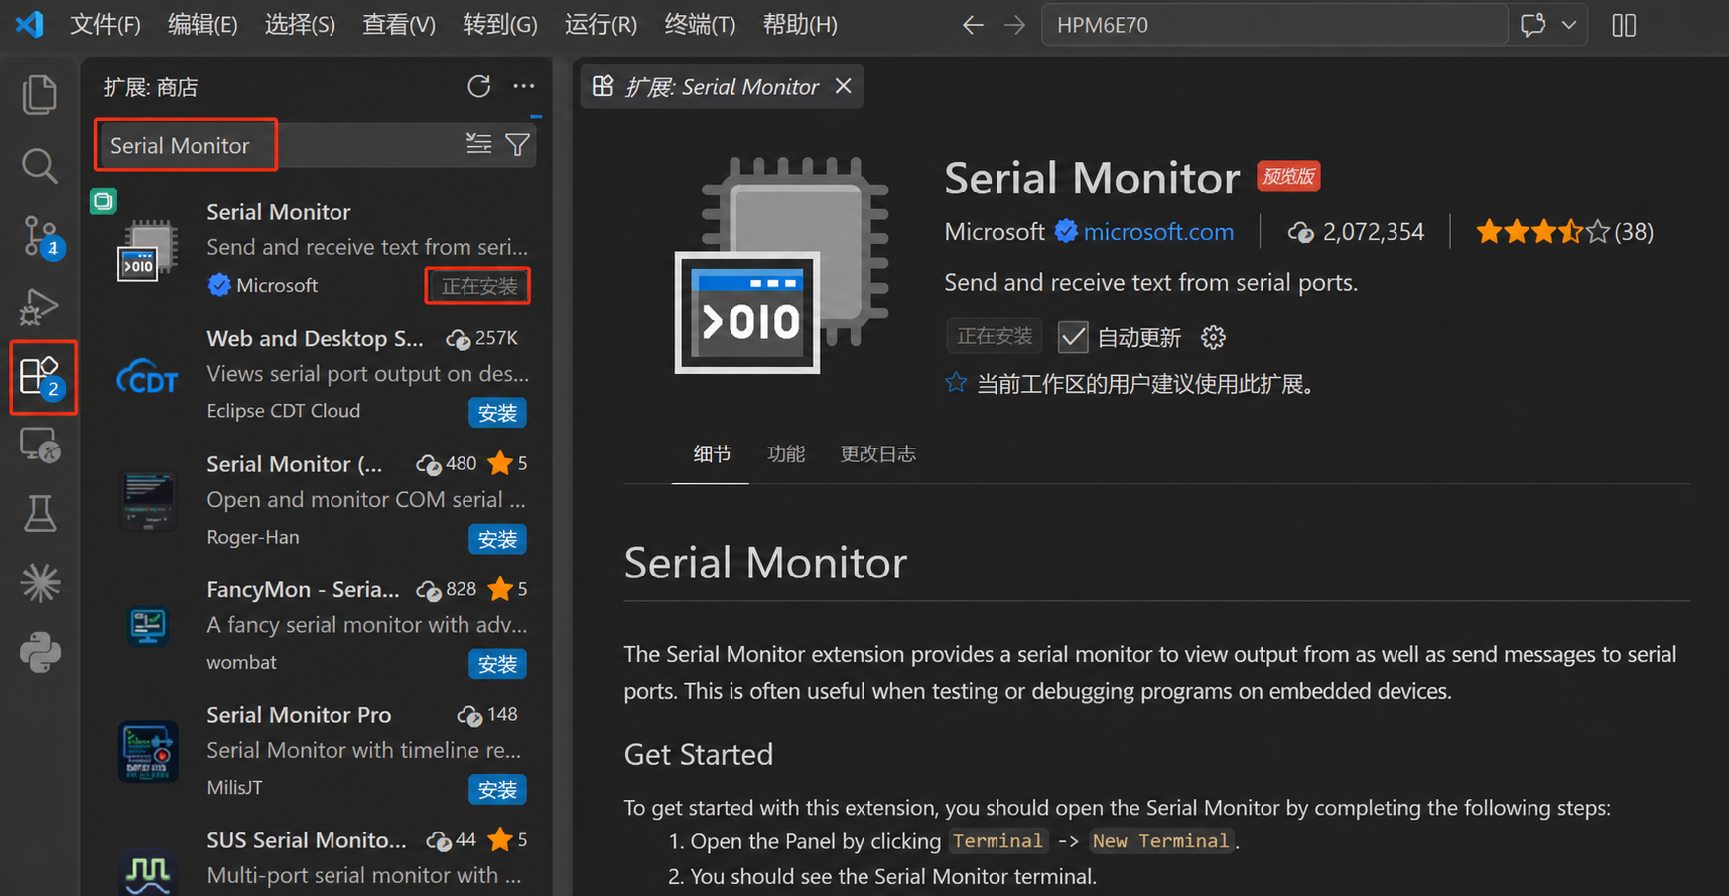Open the Search view in activity bar
The width and height of the screenshot is (1729, 896).
[40, 166]
